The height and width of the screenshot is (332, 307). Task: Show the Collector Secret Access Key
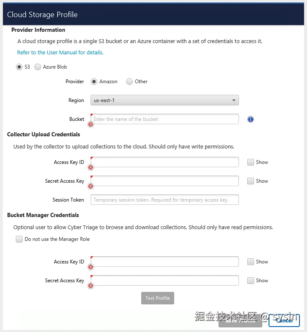pyautogui.click(x=251, y=181)
